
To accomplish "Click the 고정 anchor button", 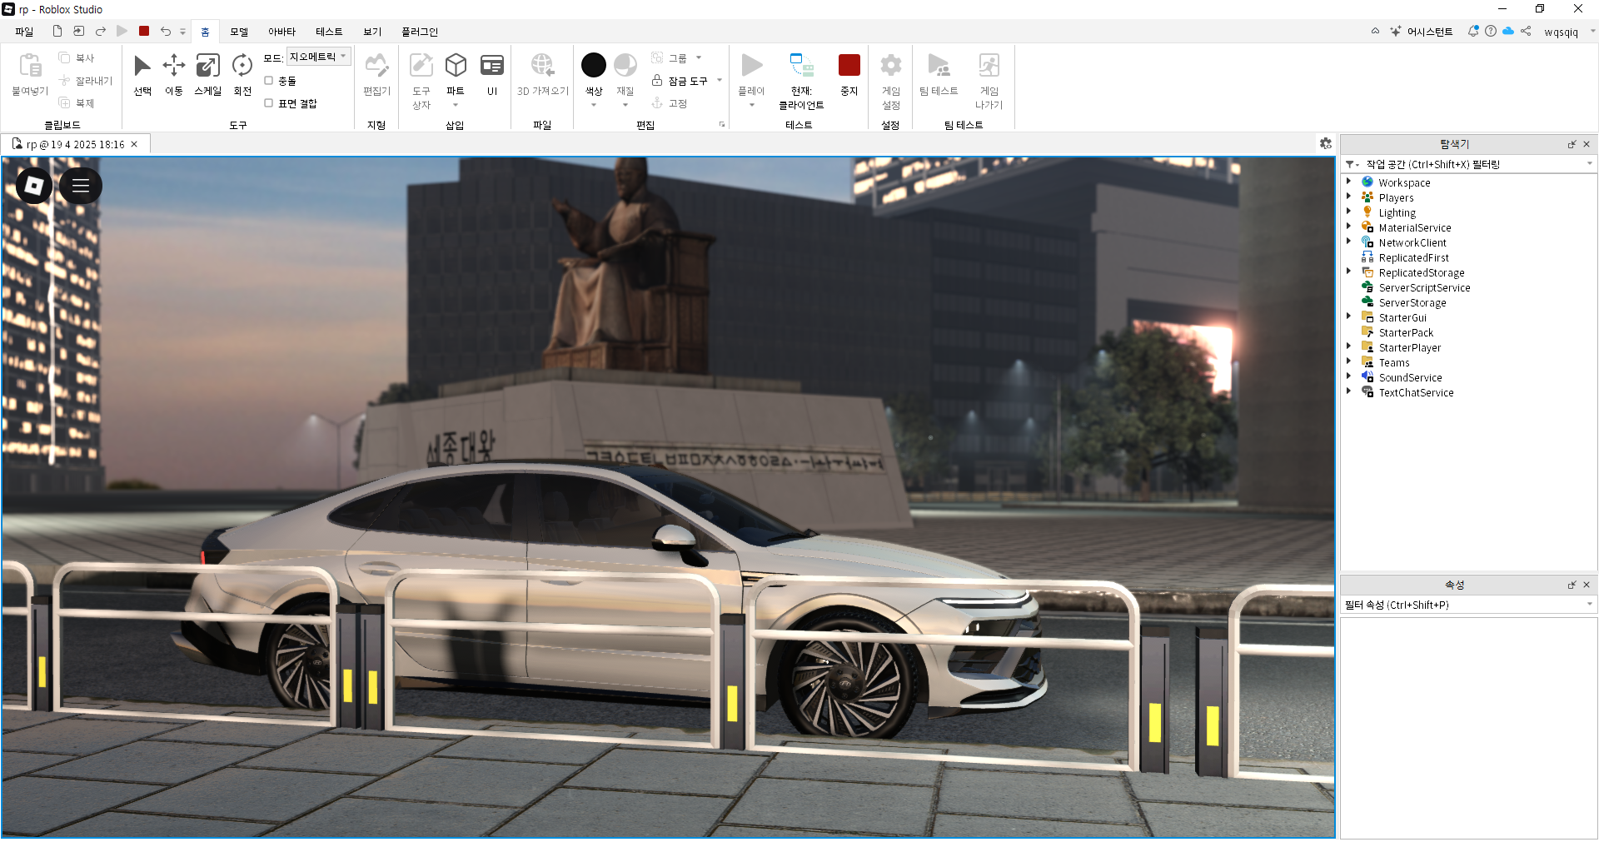I will point(670,103).
